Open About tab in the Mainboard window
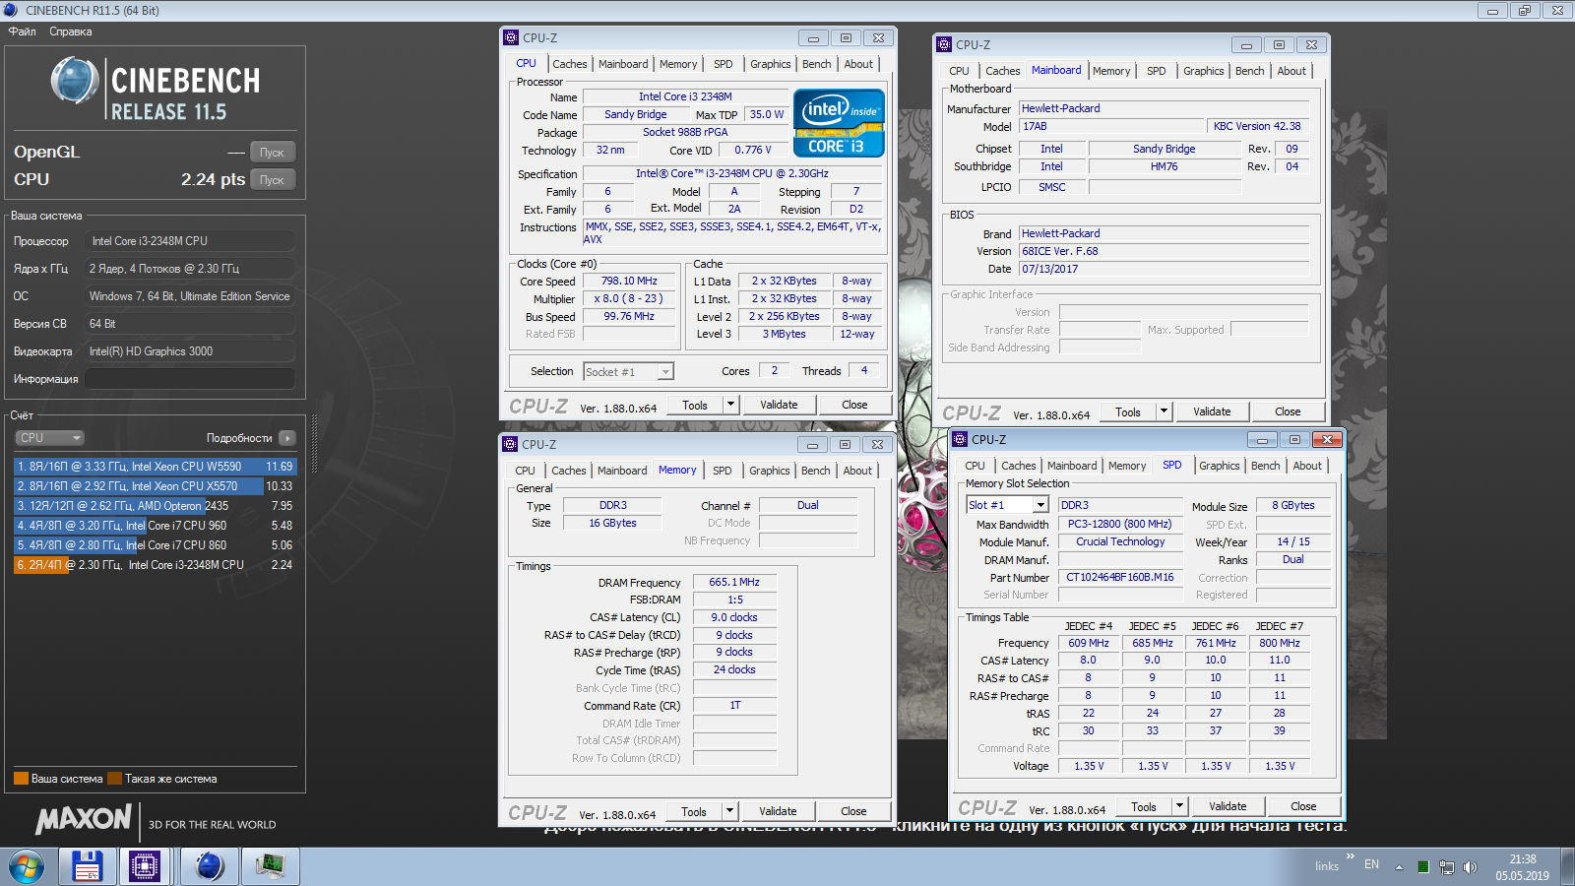Image resolution: width=1575 pixels, height=886 pixels. pyautogui.click(x=1291, y=71)
